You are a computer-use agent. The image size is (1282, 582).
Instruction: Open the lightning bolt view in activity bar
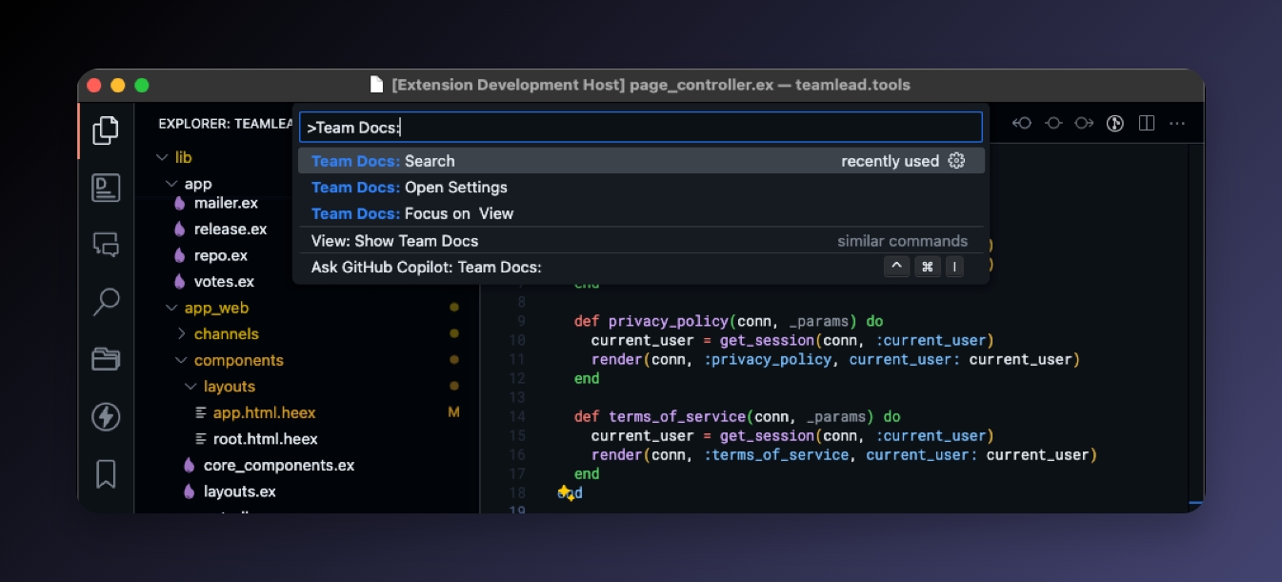106,416
